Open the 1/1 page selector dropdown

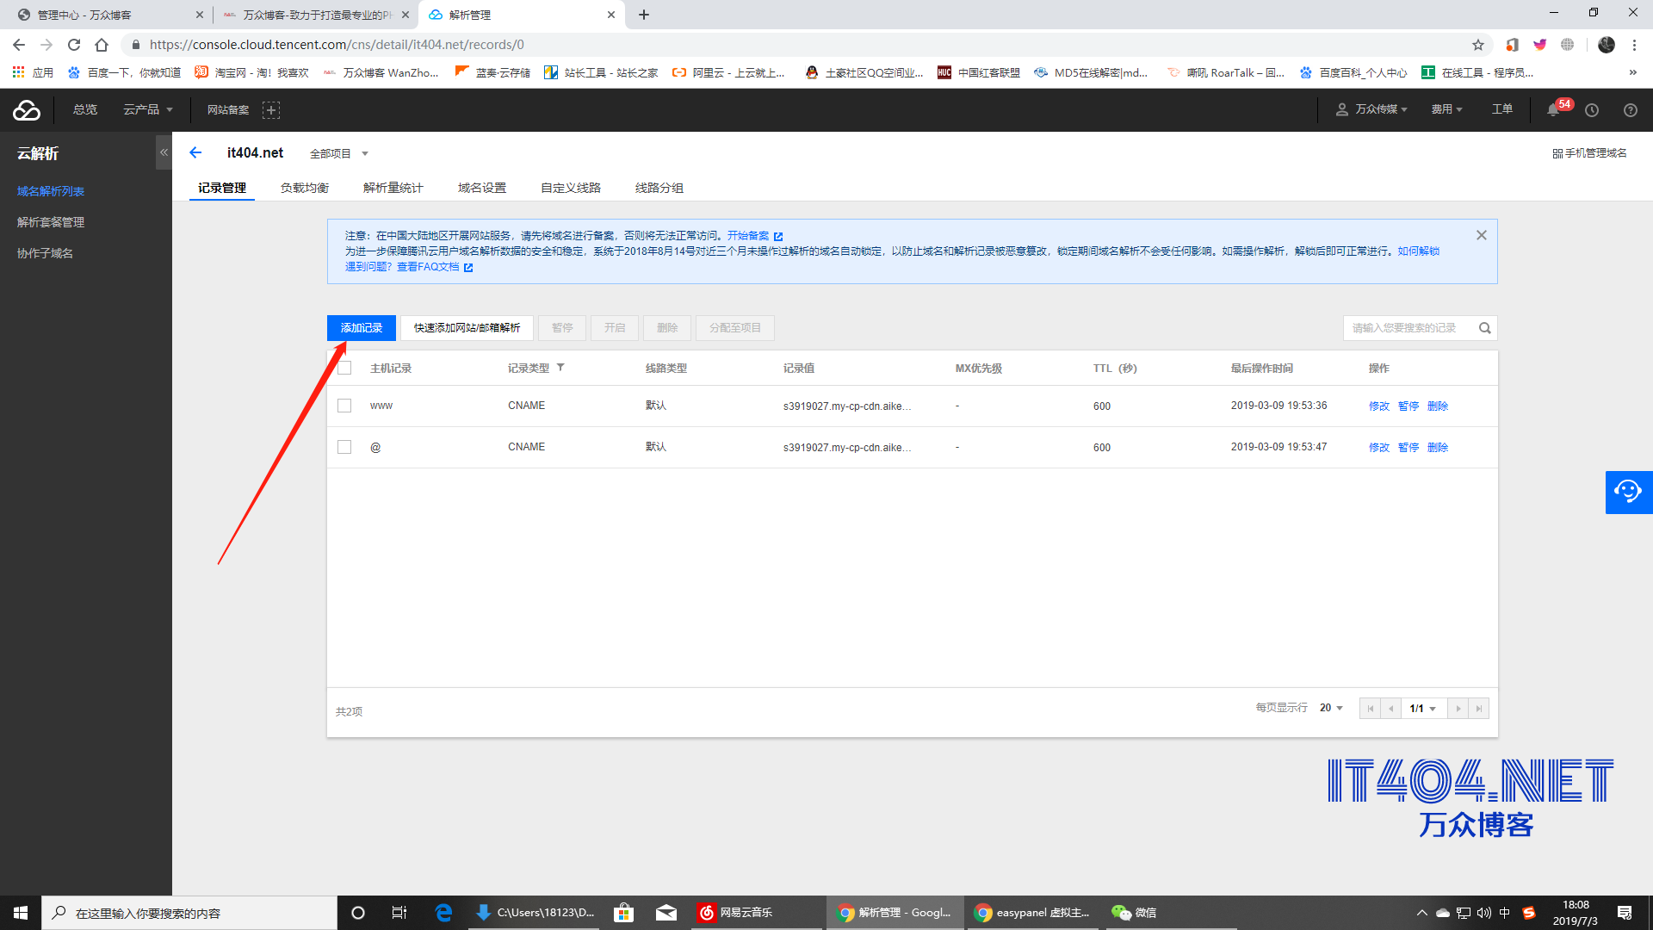coord(1423,709)
